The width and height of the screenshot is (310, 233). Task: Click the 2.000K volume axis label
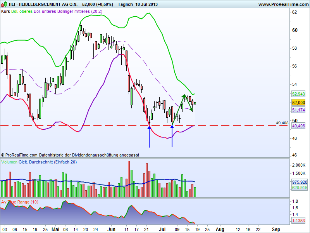pos(299,165)
